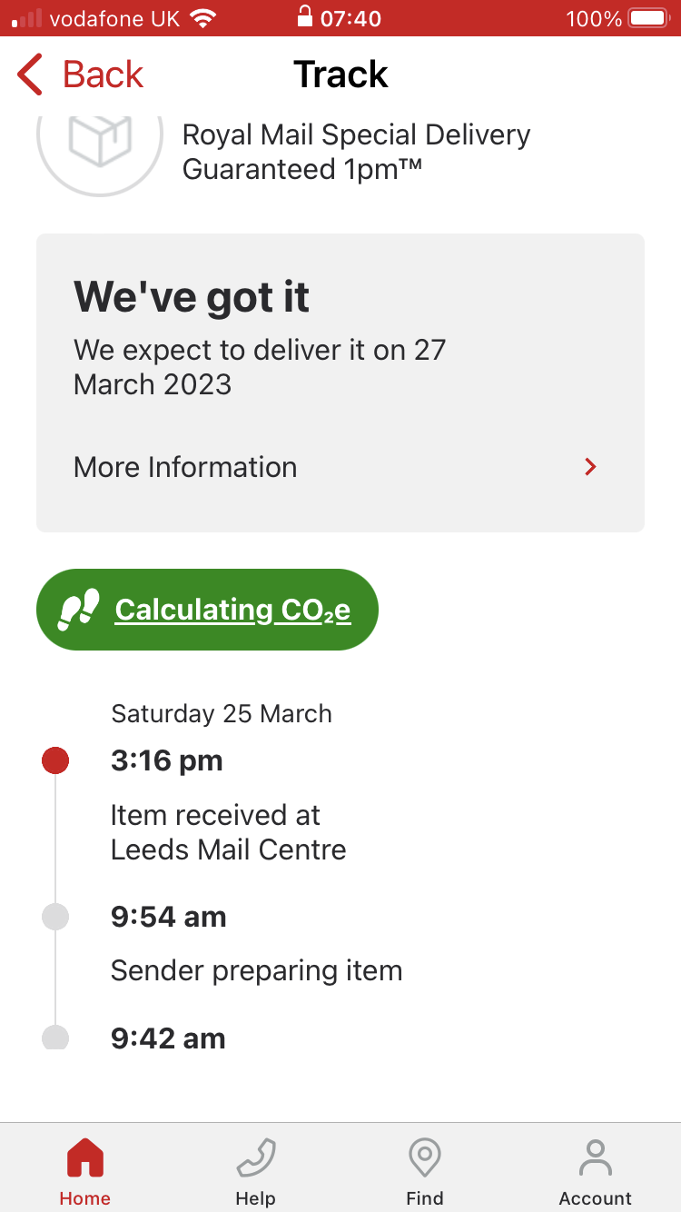Tap Item received at Leeds Mail Centre
Image resolution: width=681 pixels, height=1212 pixels.
(229, 832)
